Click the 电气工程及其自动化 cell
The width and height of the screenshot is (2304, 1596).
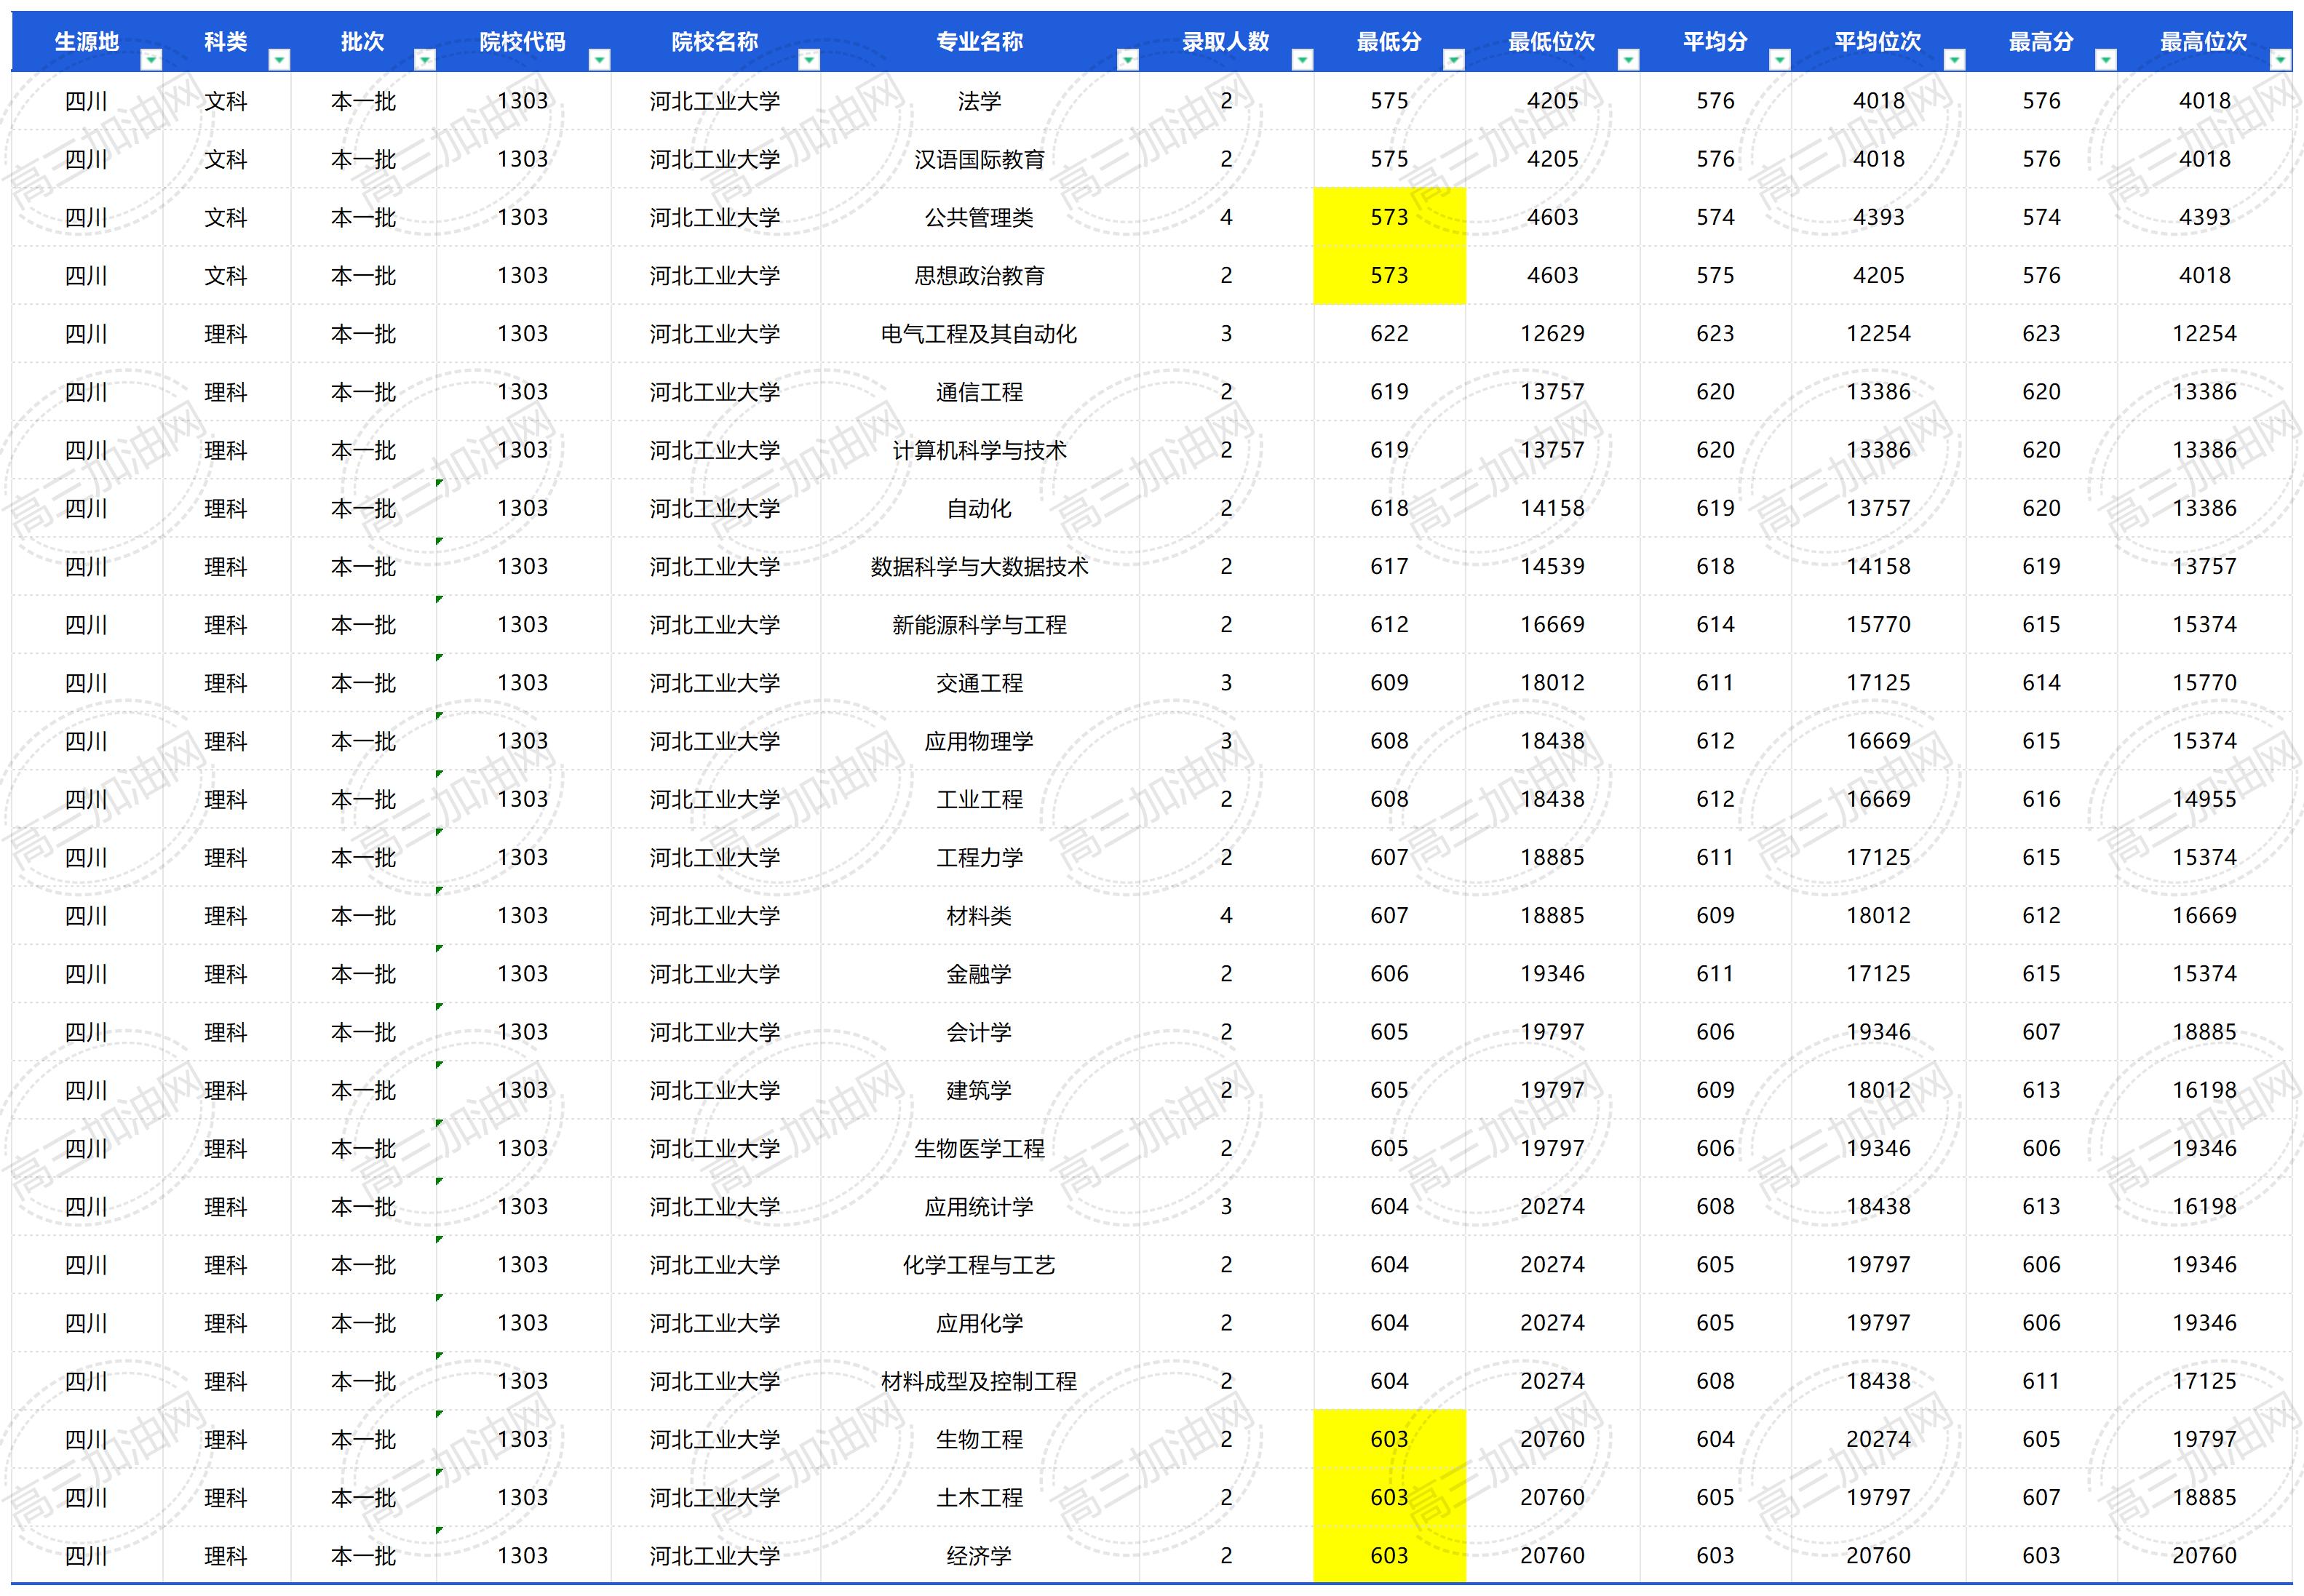(980, 334)
